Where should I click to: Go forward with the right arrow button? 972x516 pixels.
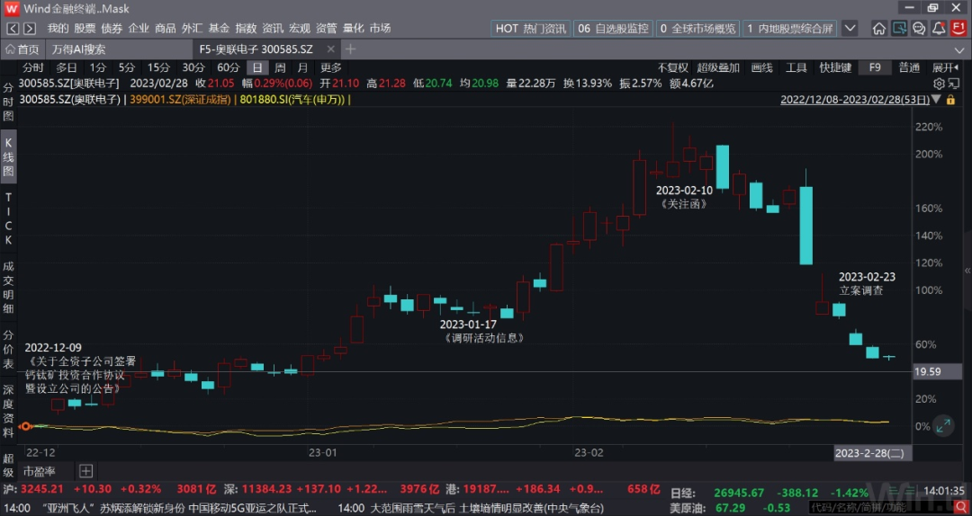point(30,29)
